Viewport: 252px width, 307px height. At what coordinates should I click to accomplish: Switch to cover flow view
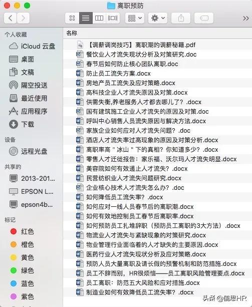[113, 18]
